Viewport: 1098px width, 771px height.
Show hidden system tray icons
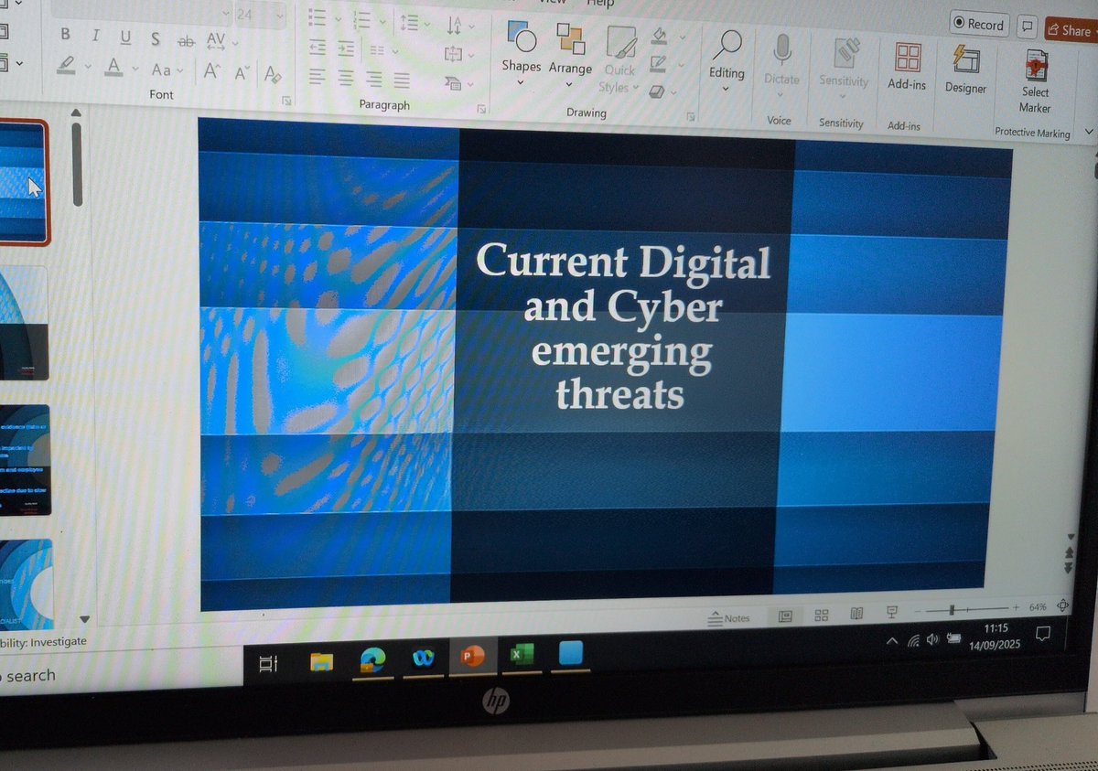892,642
